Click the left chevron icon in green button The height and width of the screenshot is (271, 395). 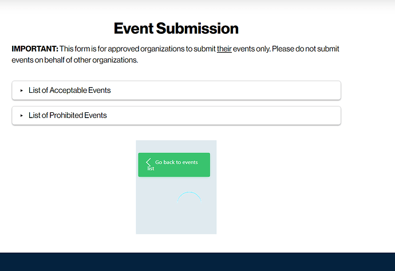click(148, 162)
